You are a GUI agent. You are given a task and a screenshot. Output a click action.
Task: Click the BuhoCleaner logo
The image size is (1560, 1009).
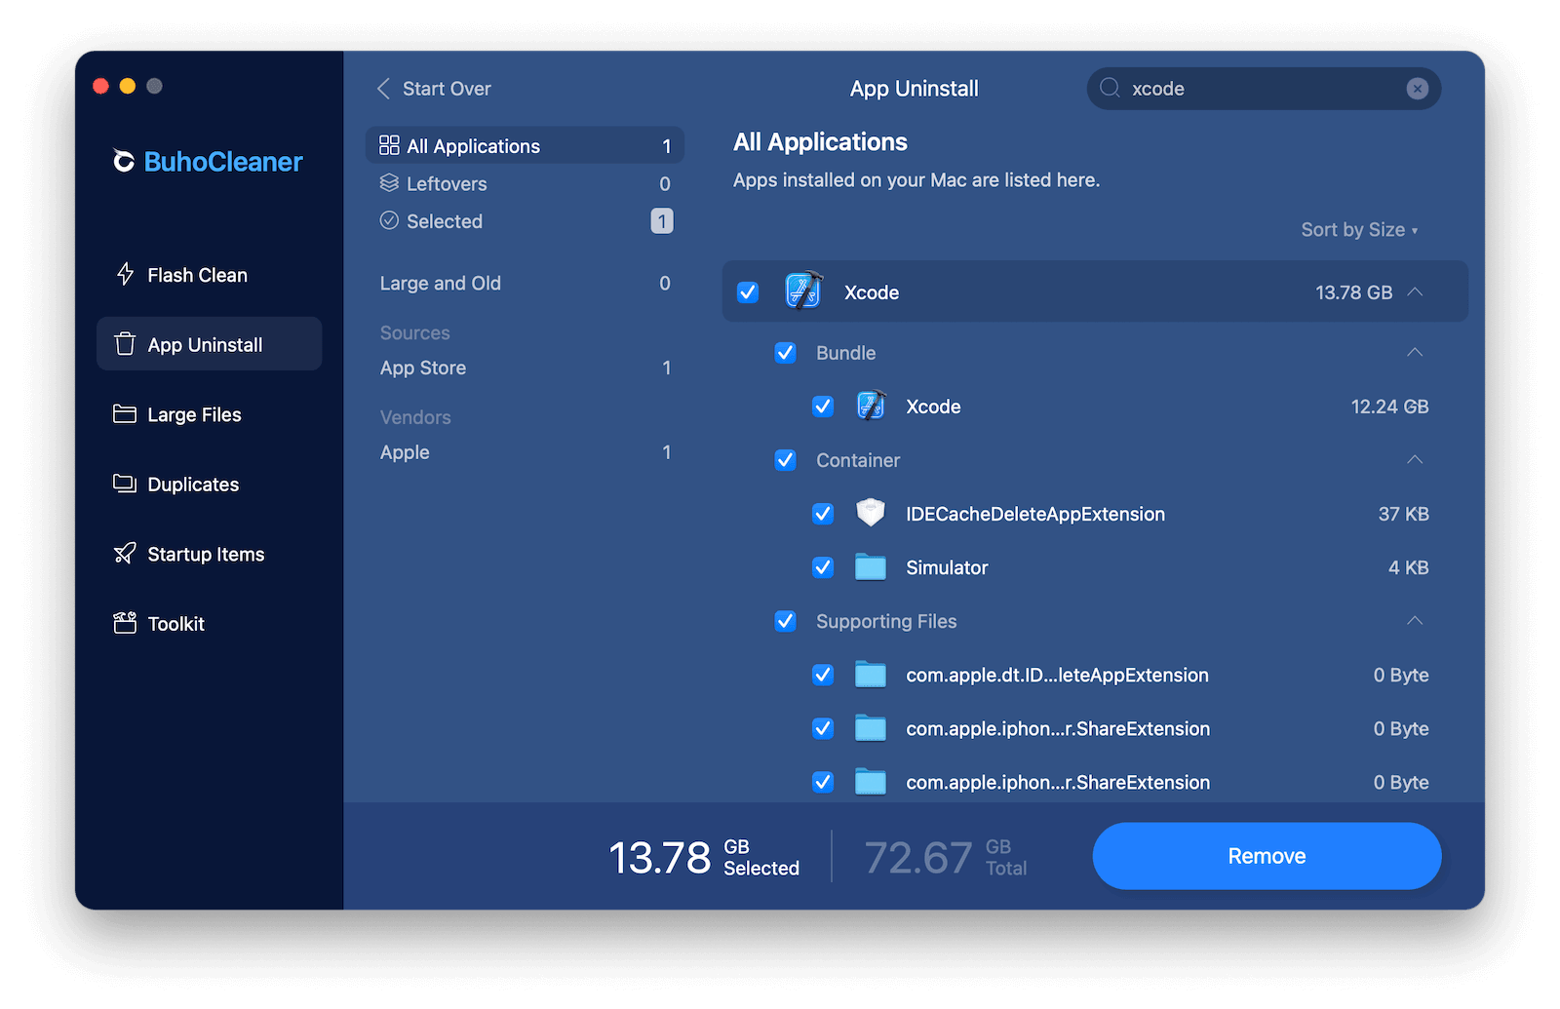pos(207,161)
